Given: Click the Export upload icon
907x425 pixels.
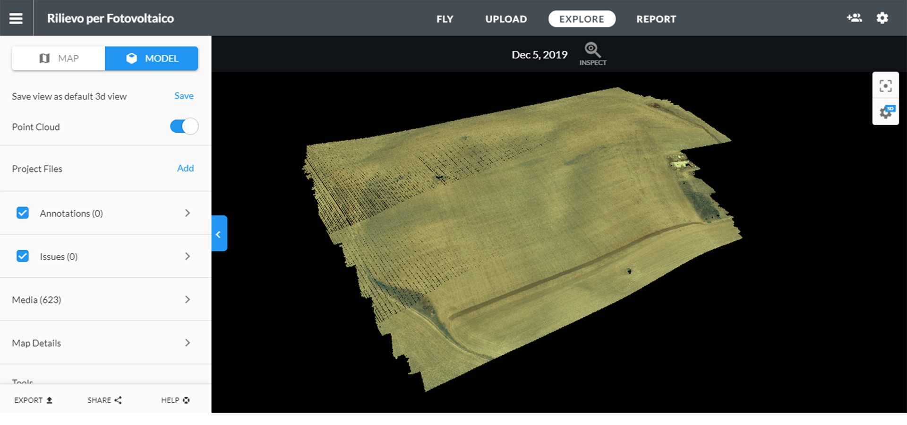Looking at the screenshot, I should pos(49,400).
